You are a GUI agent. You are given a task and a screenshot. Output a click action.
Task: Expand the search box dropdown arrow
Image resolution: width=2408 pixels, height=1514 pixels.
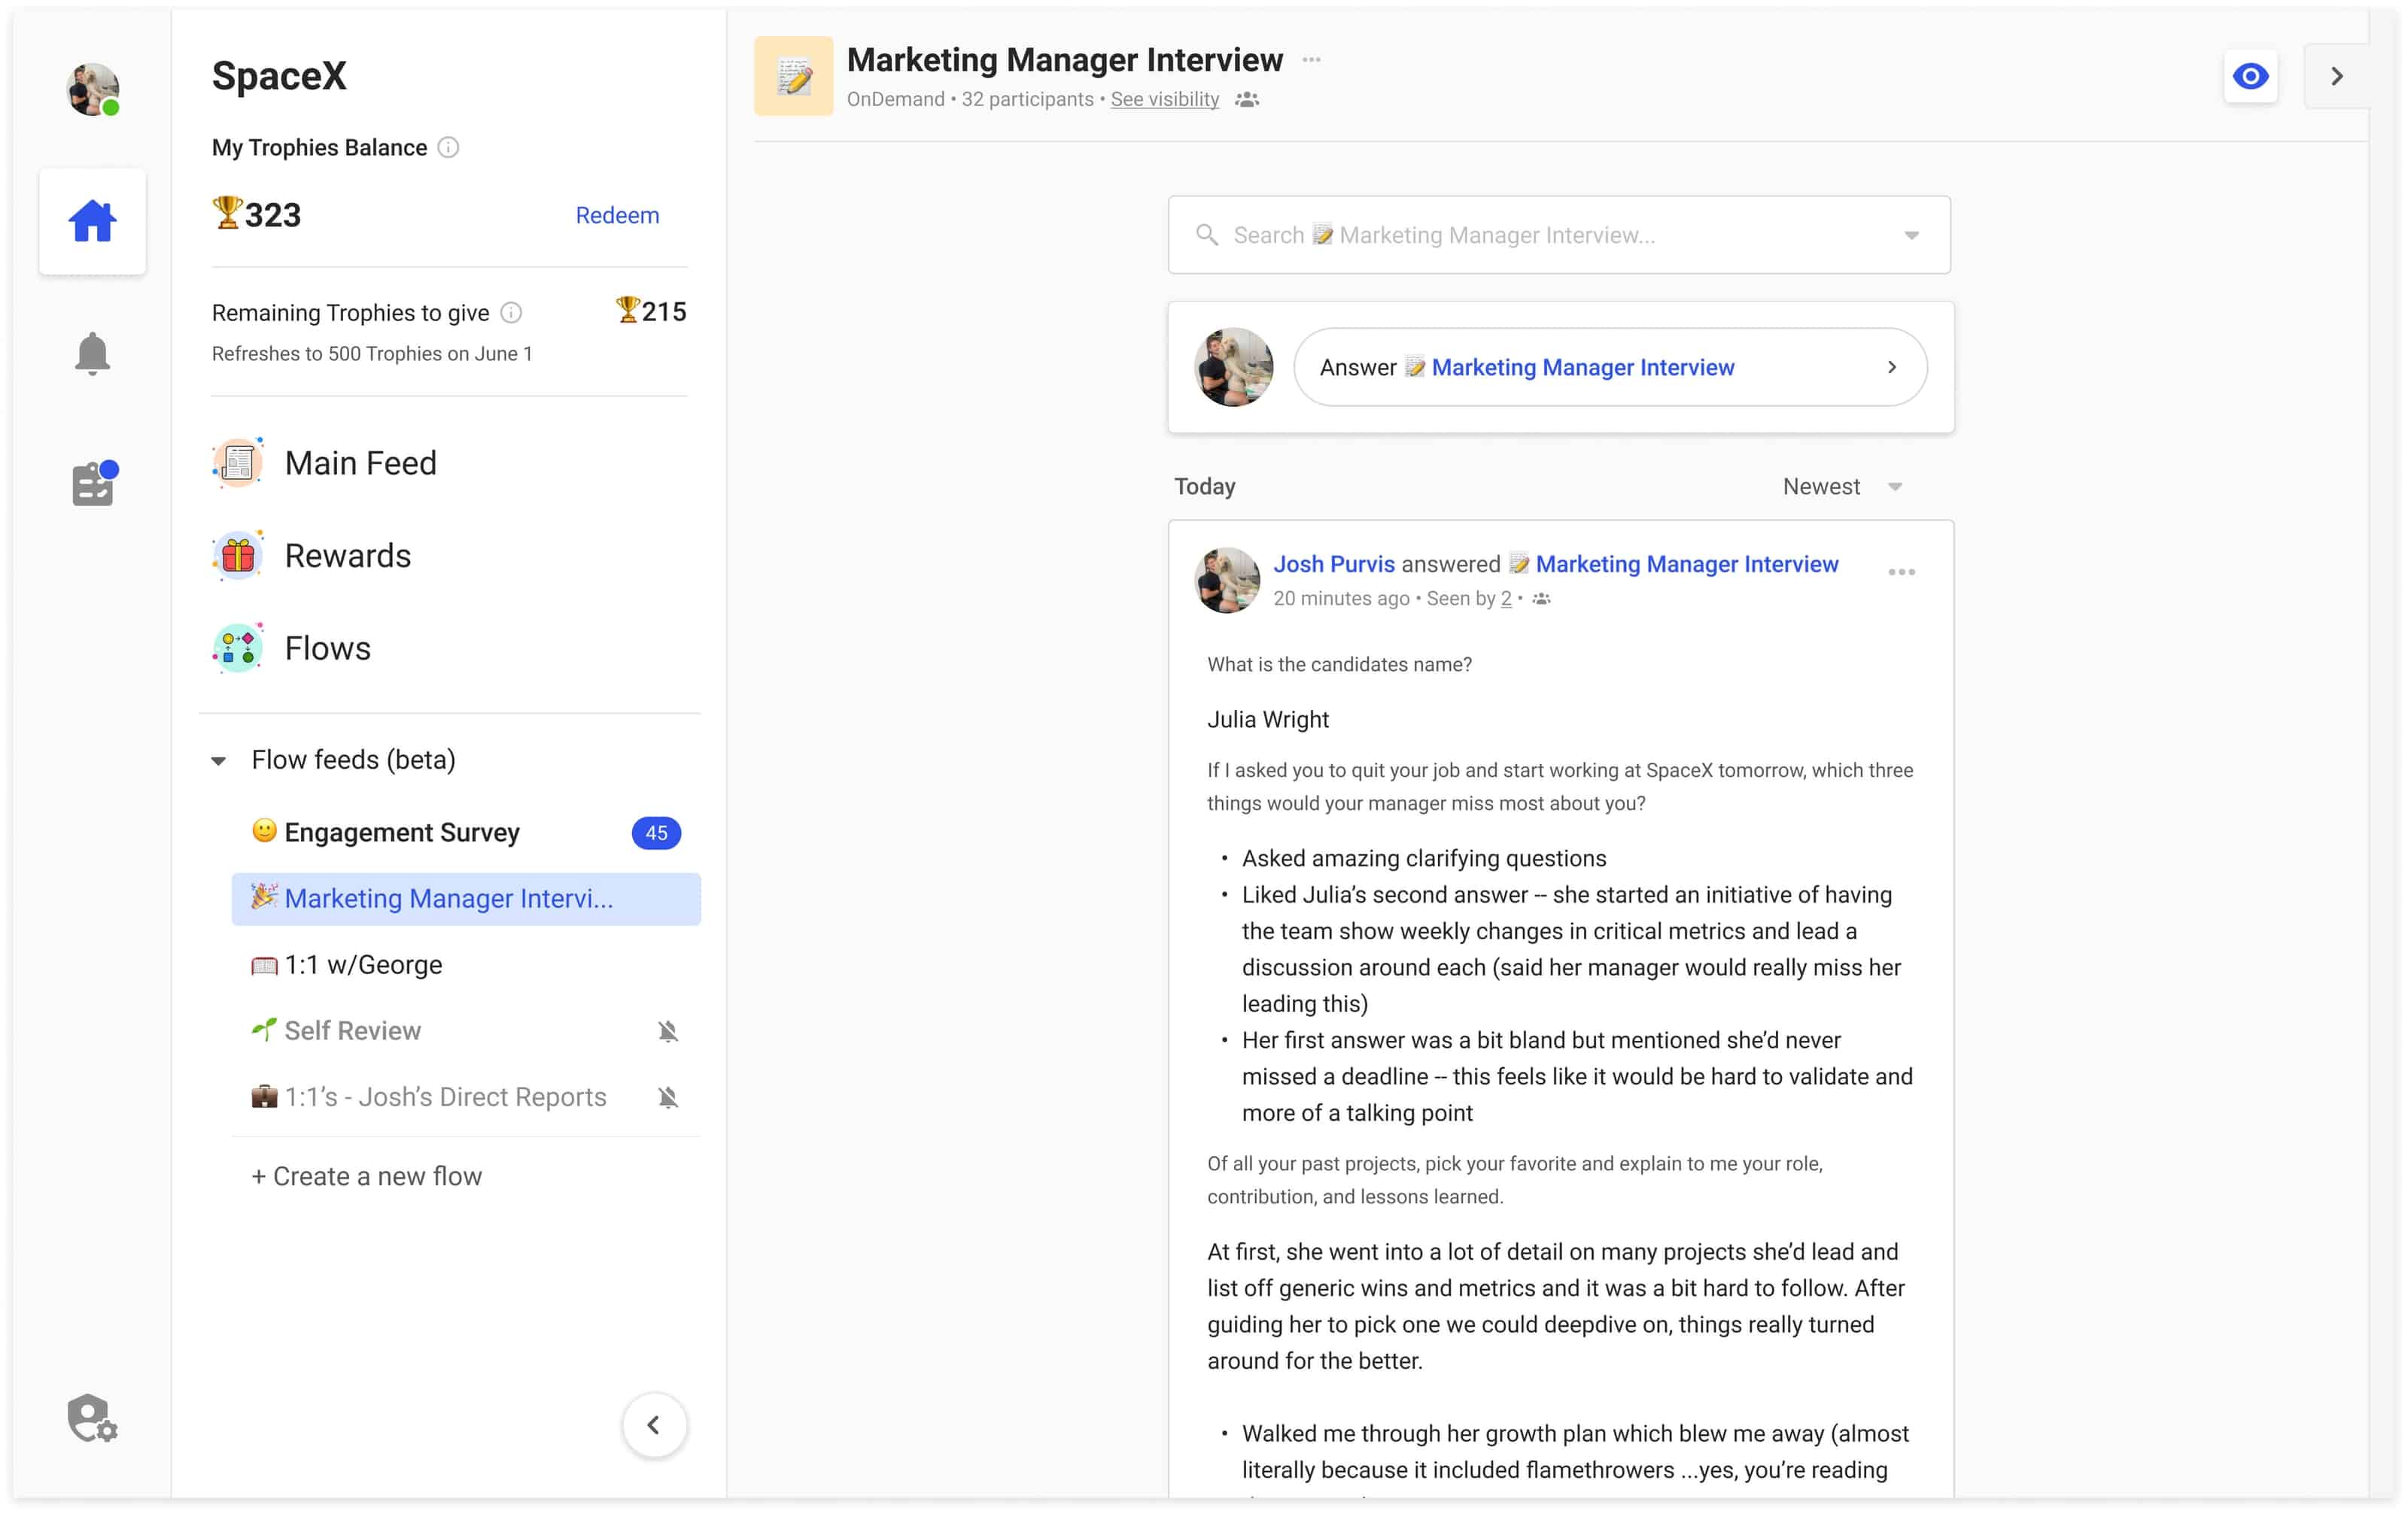click(x=1910, y=236)
